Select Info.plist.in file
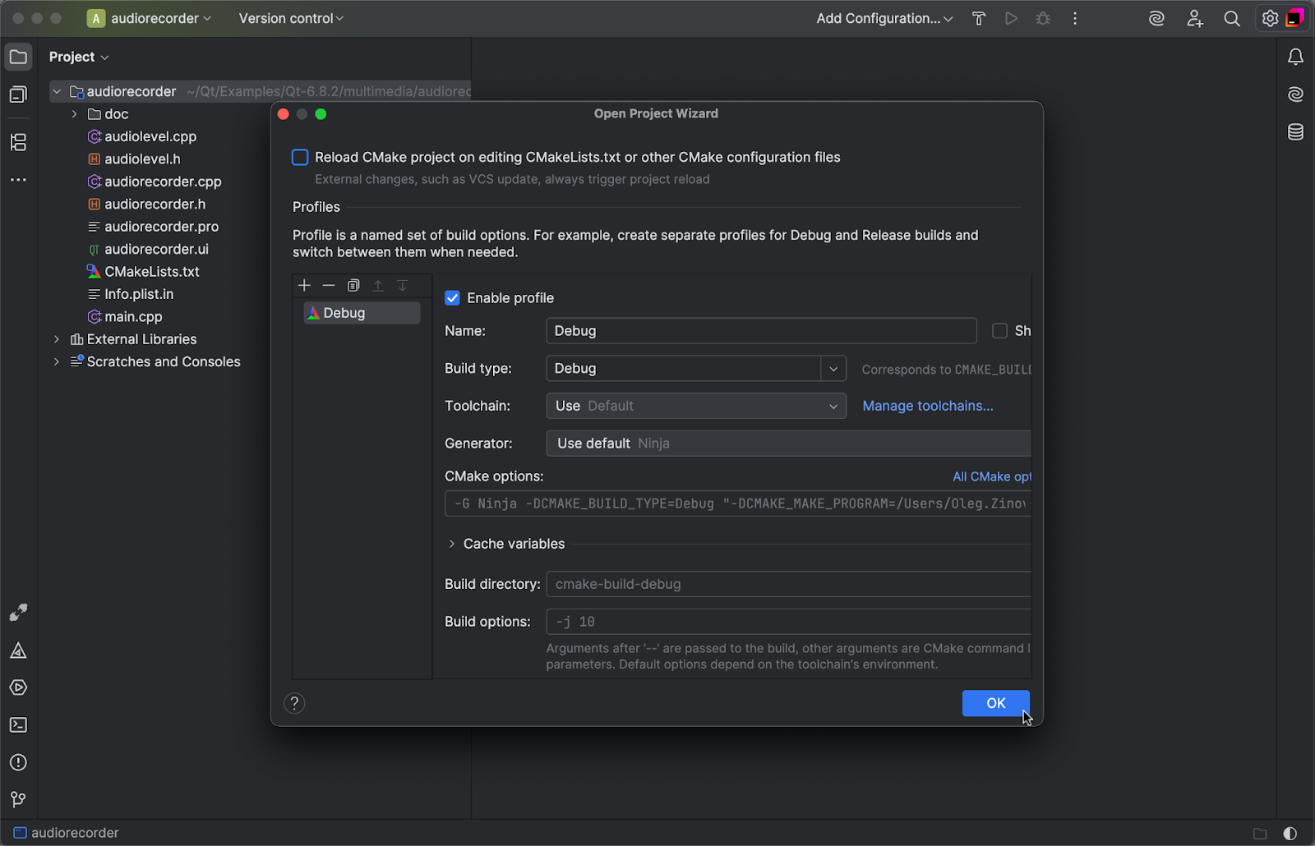The width and height of the screenshot is (1315, 846). point(139,294)
